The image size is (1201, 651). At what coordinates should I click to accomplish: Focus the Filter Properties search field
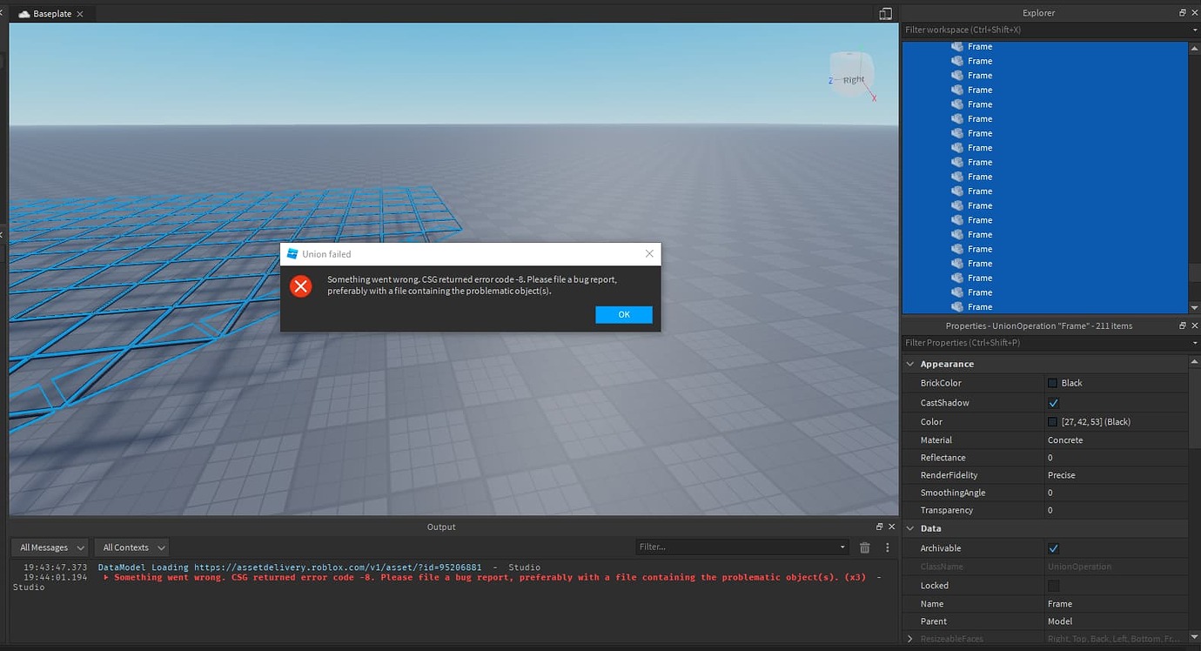point(1044,343)
